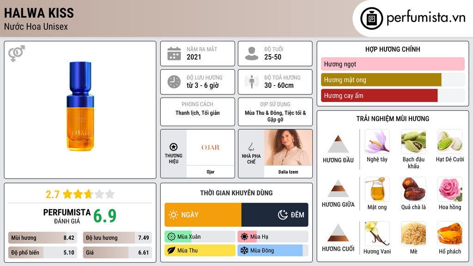Viewport: 473px width, 266px height.
Task: Click the HALWA KISS title
Action: pos(39,13)
